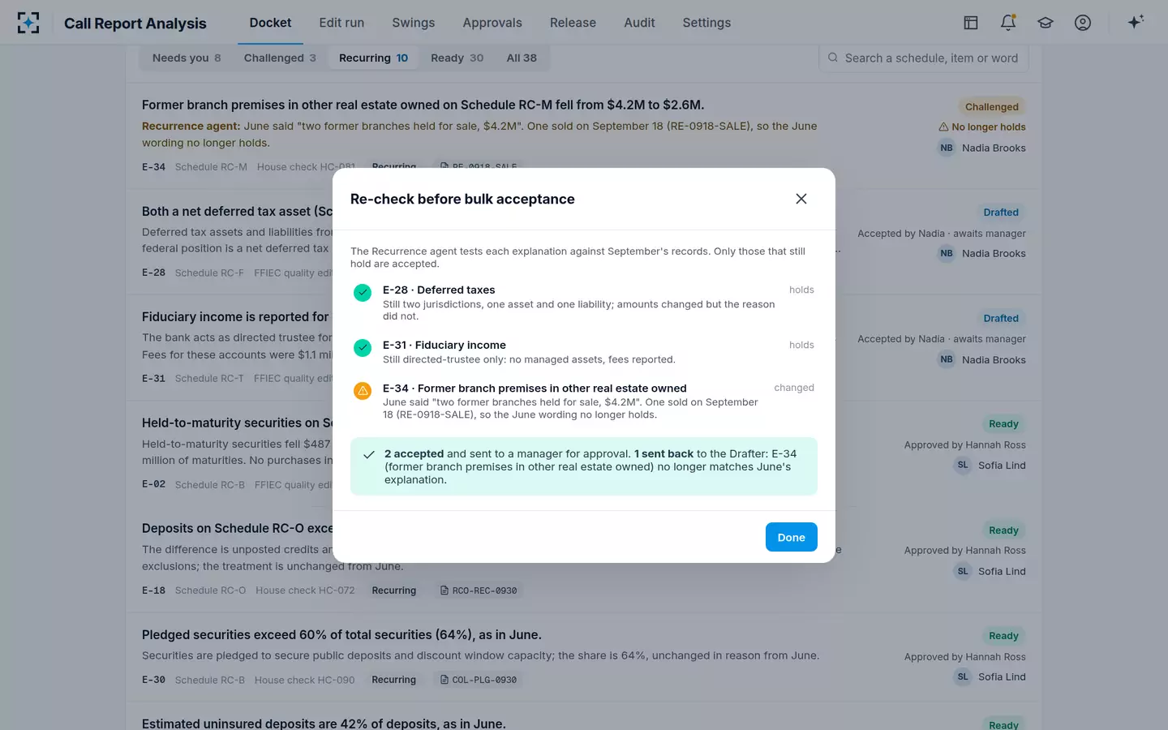This screenshot has width=1168, height=730.
Task: Open the Release tab
Action: tap(573, 23)
